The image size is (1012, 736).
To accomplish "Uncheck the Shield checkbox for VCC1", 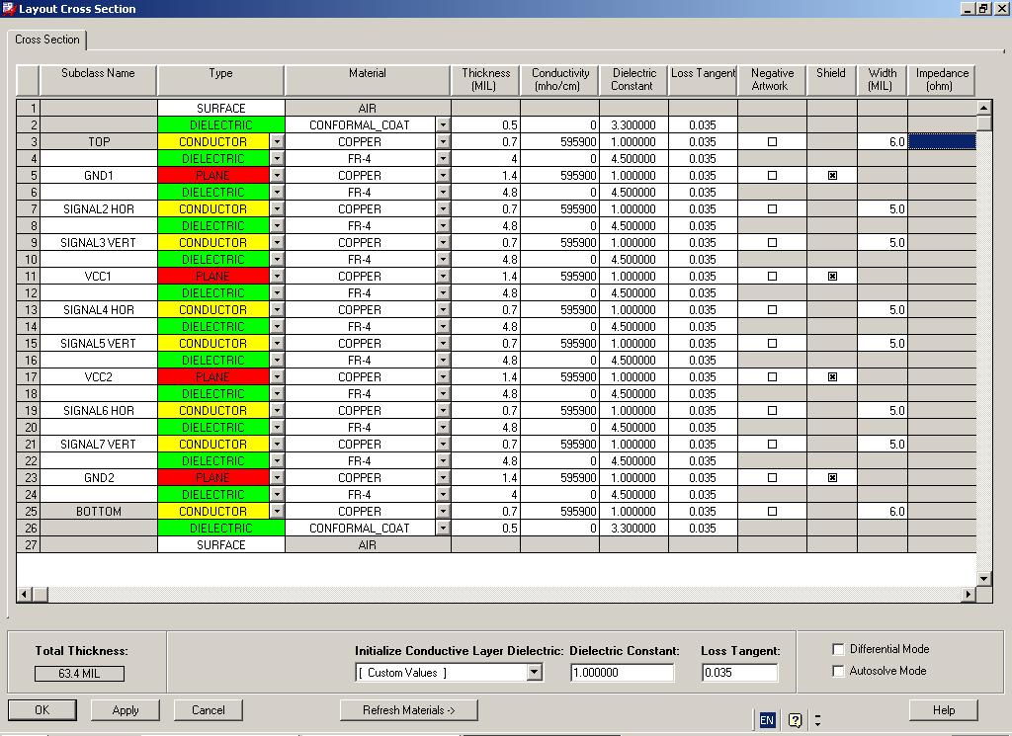I will pos(832,276).
